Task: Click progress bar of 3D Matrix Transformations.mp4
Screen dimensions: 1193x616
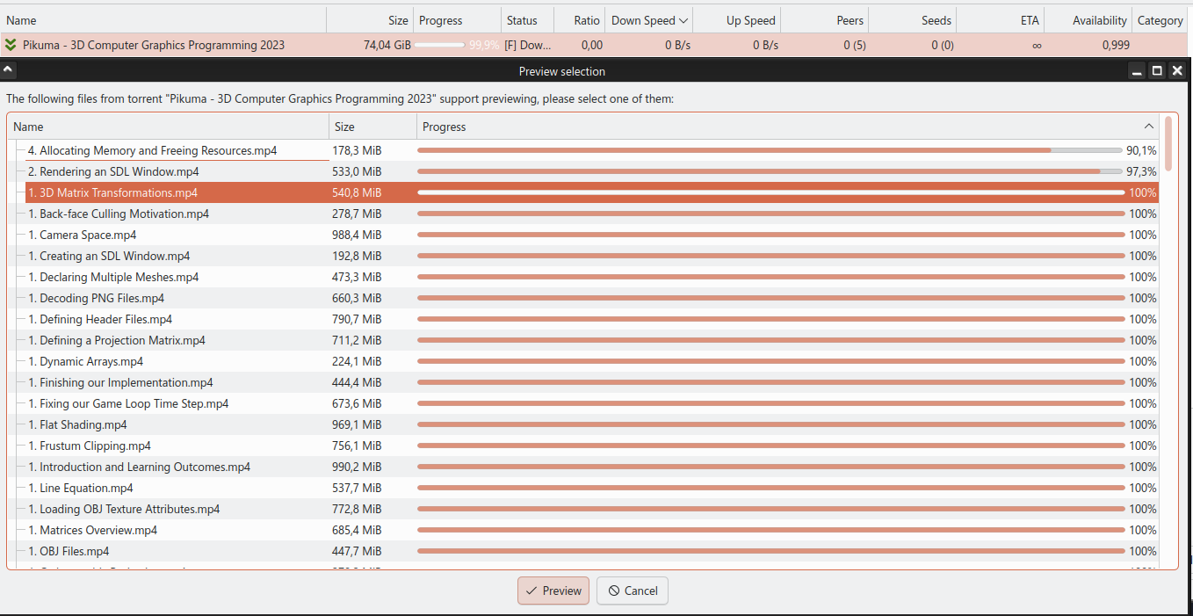Action: 770,192
